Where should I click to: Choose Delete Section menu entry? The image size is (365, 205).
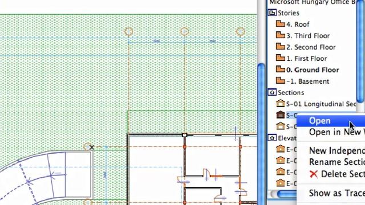[x=337, y=174]
